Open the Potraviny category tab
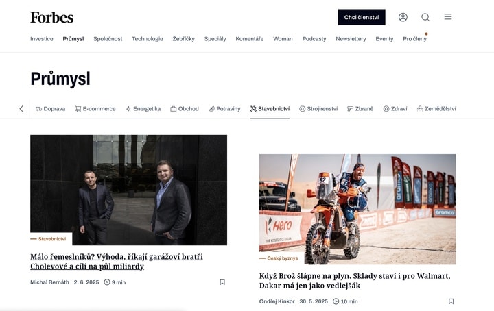The height and width of the screenshot is (311, 494). pyautogui.click(x=224, y=109)
